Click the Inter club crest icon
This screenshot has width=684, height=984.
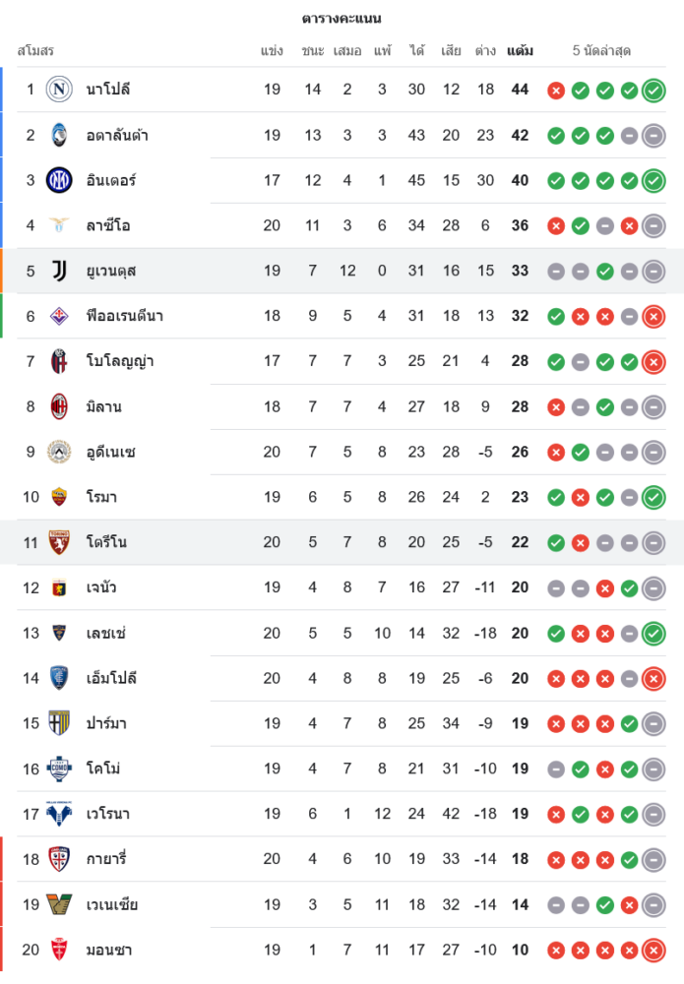(x=60, y=180)
